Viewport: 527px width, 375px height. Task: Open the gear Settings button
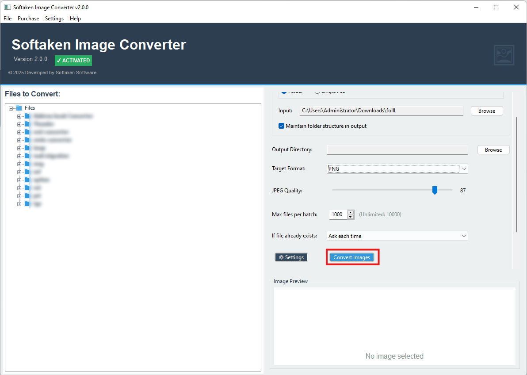[291, 257]
